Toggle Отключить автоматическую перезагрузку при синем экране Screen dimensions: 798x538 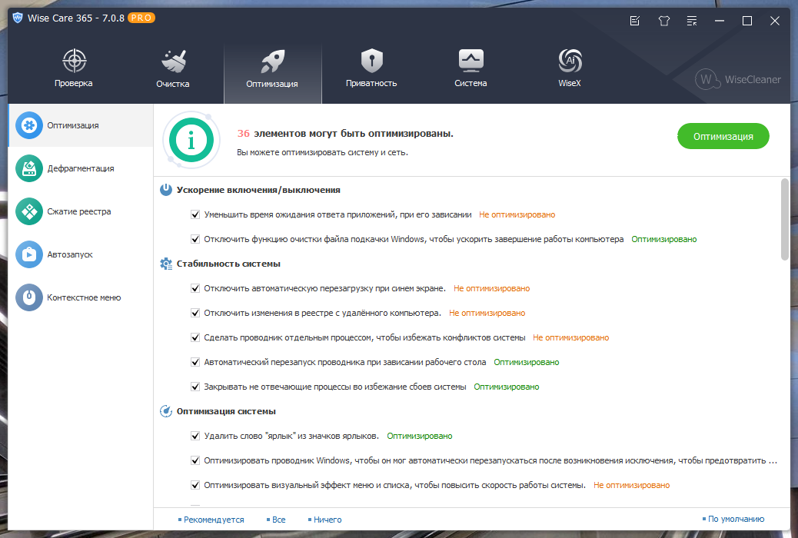pyautogui.click(x=195, y=288)
